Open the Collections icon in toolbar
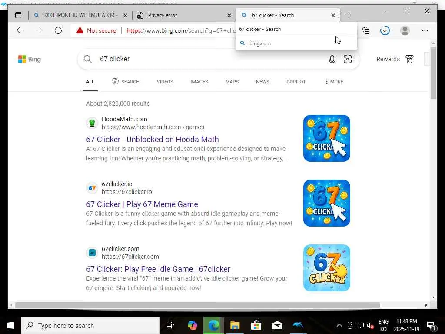 click(x=366, y=30)
